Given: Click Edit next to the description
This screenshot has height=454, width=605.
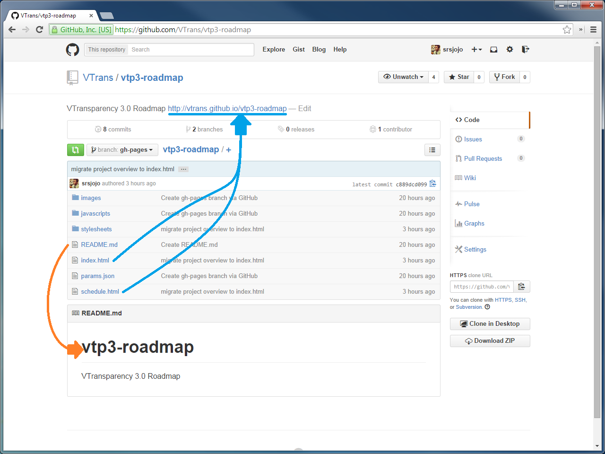Looking at the screenshot, I should [305, 108].
